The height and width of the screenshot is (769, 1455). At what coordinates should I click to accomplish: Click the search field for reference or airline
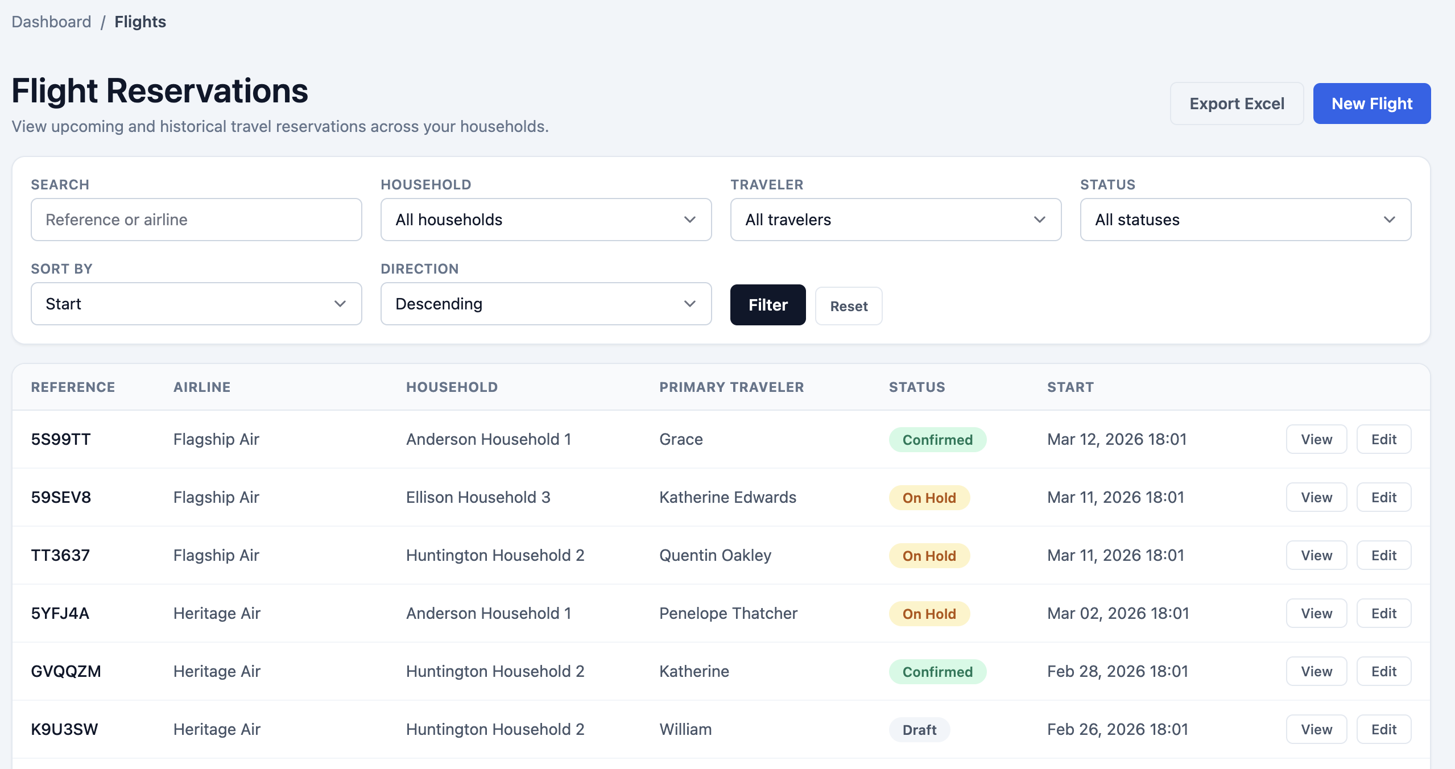tap(196, 220)
